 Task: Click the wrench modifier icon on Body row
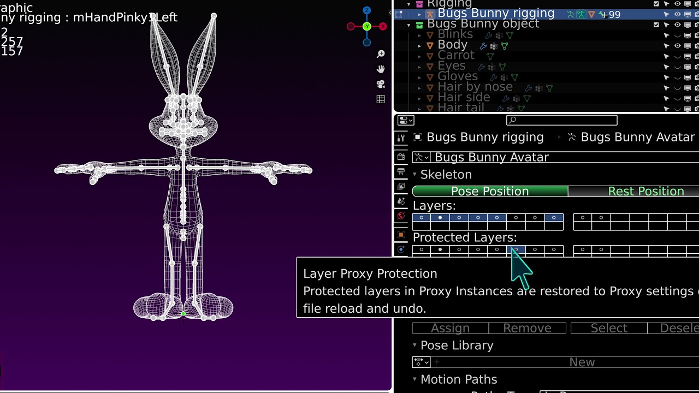(483, 46)
